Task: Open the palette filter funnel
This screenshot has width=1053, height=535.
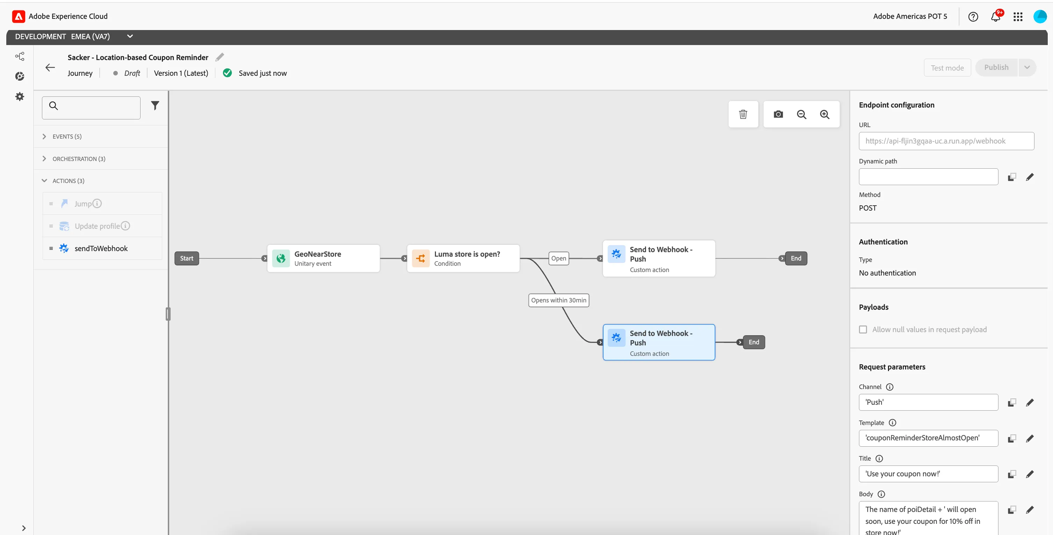Action: click(155, 106)
